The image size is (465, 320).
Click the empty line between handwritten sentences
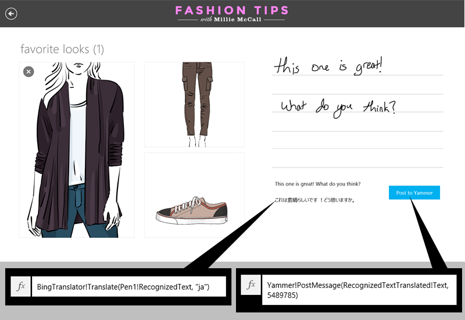[x=357, y=85]
